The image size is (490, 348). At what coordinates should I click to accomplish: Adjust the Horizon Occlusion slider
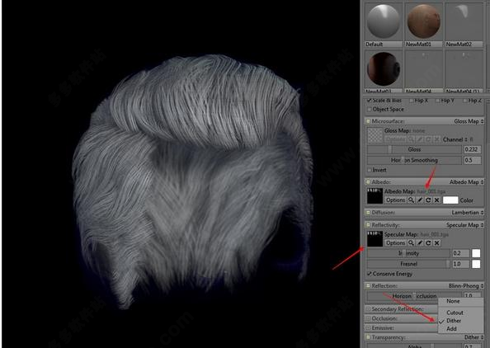414,296
